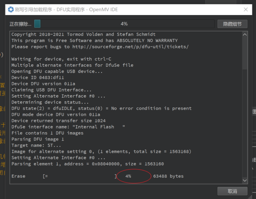Viewport: 256px width, 199px height.
Task: Click the sourceforge dfu-util tickets URL text
Action: tap(130, 47)
